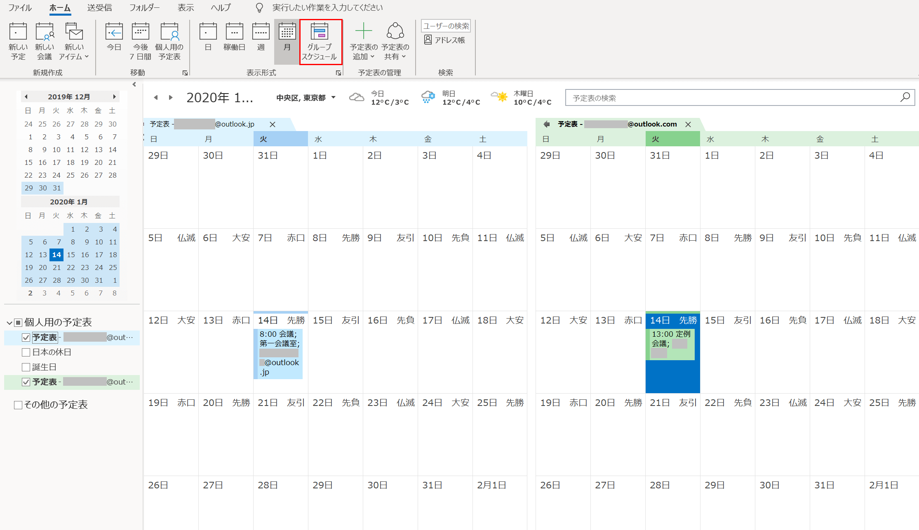Image resolution: width=919 pixels, height=530 pixels.
Task: Open 予定表の追加 dropdown
Action: 364,41
